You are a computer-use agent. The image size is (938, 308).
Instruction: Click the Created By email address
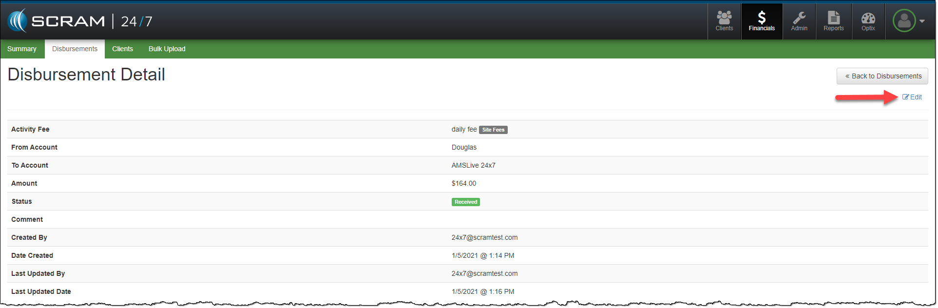click(x=484, y=237)
